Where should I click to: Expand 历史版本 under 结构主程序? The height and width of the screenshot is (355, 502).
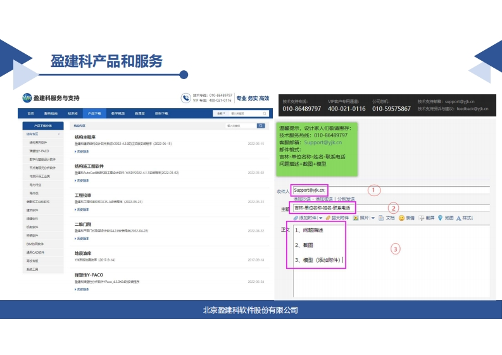82,151
